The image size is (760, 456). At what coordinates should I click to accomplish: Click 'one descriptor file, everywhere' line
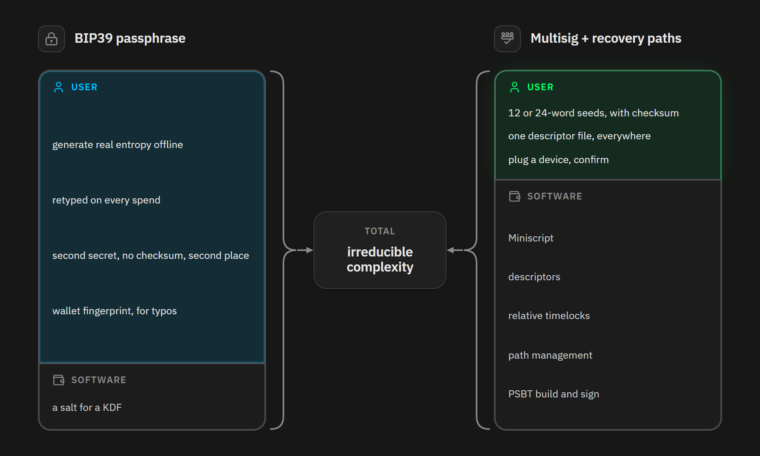click(579, 136)
